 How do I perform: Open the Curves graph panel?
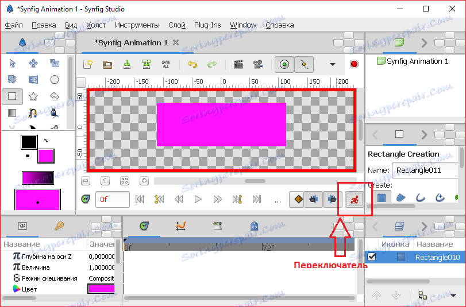click(180, 226)
